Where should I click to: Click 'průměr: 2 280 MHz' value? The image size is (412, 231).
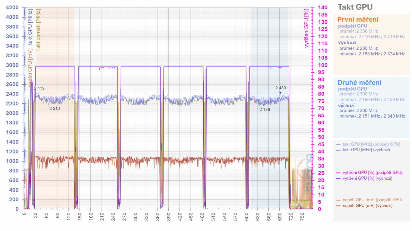coord(358,48)
